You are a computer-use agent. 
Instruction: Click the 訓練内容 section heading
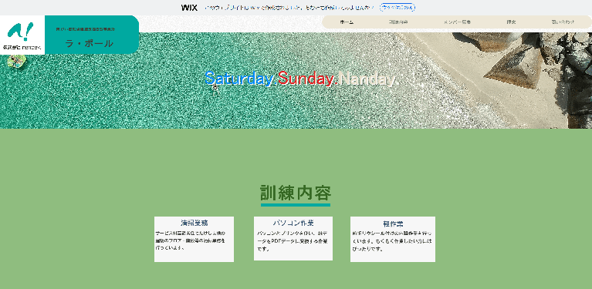(x=296, y=193)
